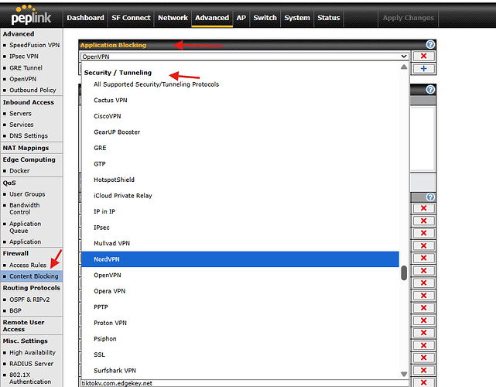Viewport: 496px width, 387px height.
Task: Choose IPsec in the dropdown list
Action: [240, 228]
